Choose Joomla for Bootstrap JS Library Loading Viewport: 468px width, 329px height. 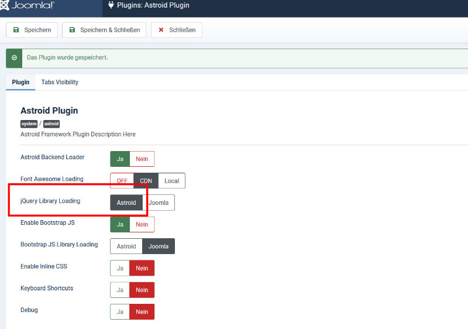click(x=159, y=246)
